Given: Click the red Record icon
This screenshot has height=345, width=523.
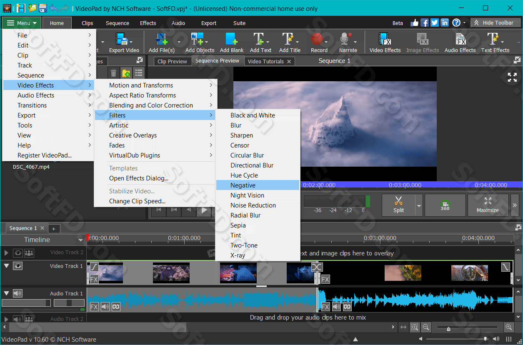Looking at the screenshot, I should point(317,39).
